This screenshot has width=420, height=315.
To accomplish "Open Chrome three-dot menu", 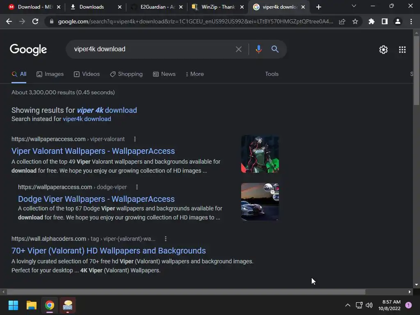I will [x=411, y=21].
